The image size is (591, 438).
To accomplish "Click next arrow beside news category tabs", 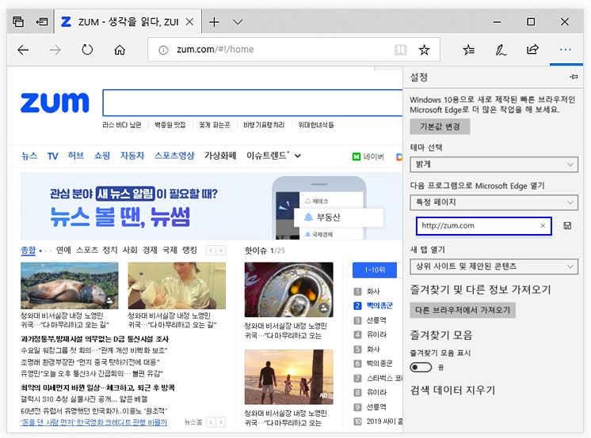I will 221,251.
